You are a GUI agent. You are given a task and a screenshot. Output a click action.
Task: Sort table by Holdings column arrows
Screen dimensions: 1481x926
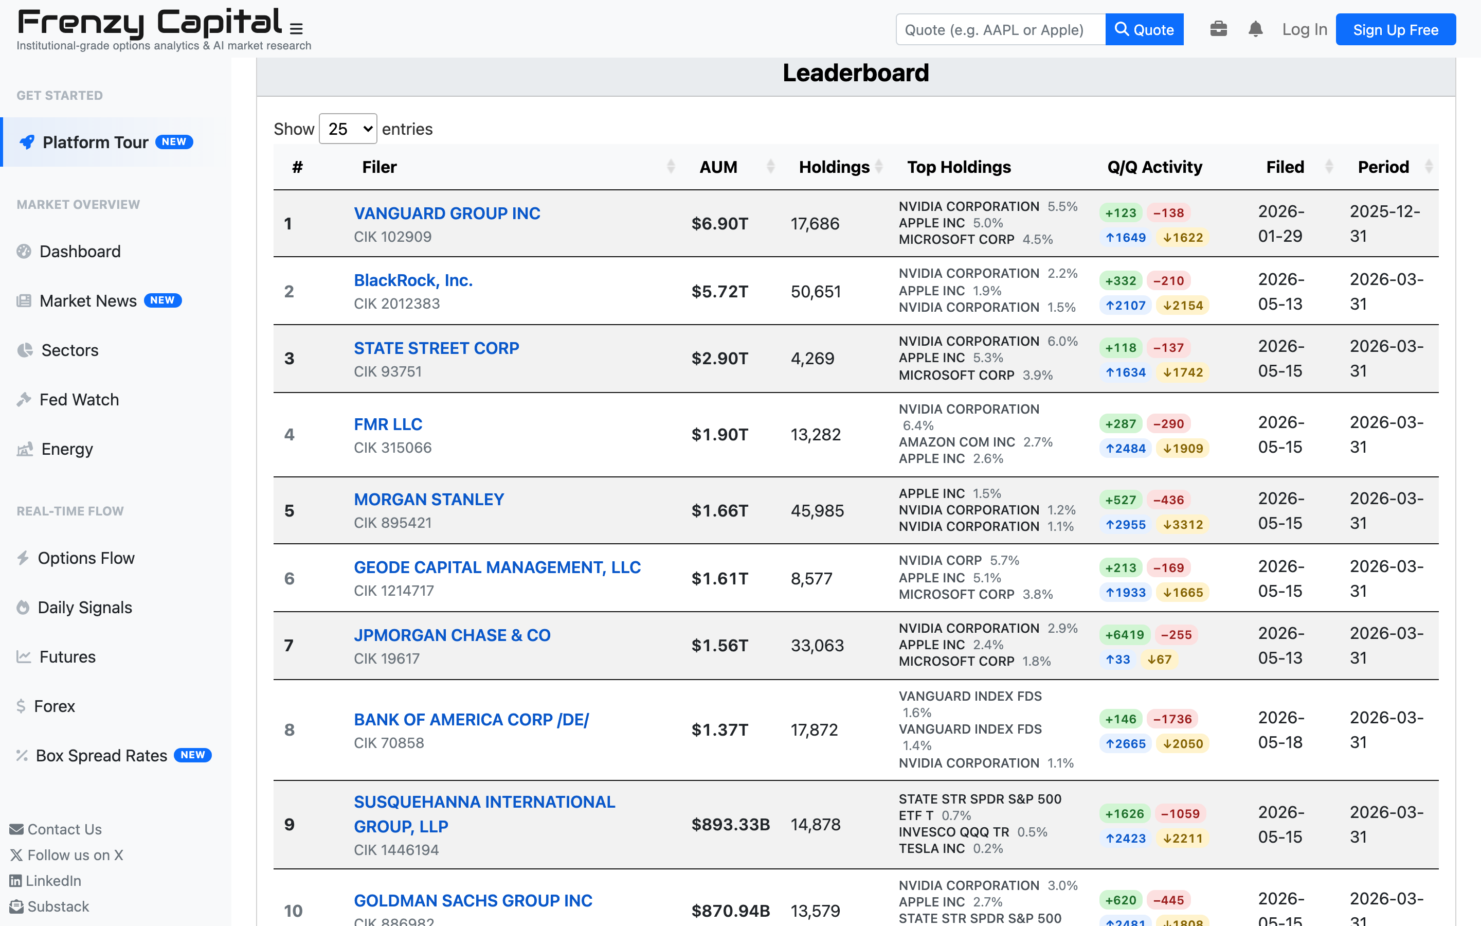click(879, 167)
